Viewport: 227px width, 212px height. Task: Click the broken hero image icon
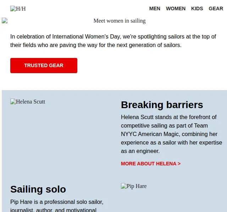click(x=5, y=20)
